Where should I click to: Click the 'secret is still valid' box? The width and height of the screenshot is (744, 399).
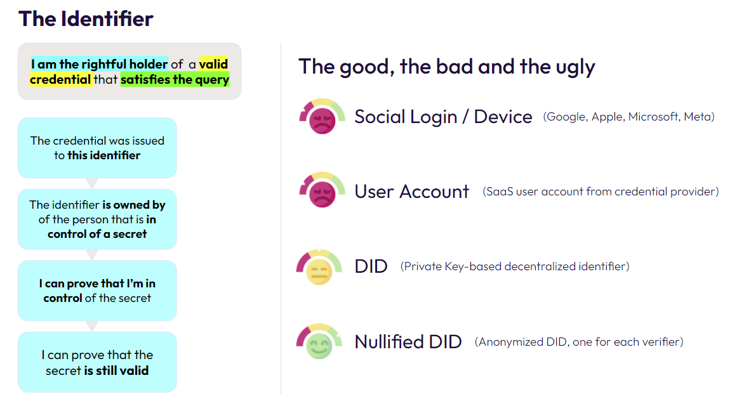click(x=97, y=362)
